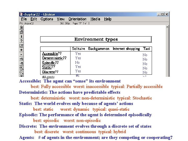Open the File menu

(24, 19)
